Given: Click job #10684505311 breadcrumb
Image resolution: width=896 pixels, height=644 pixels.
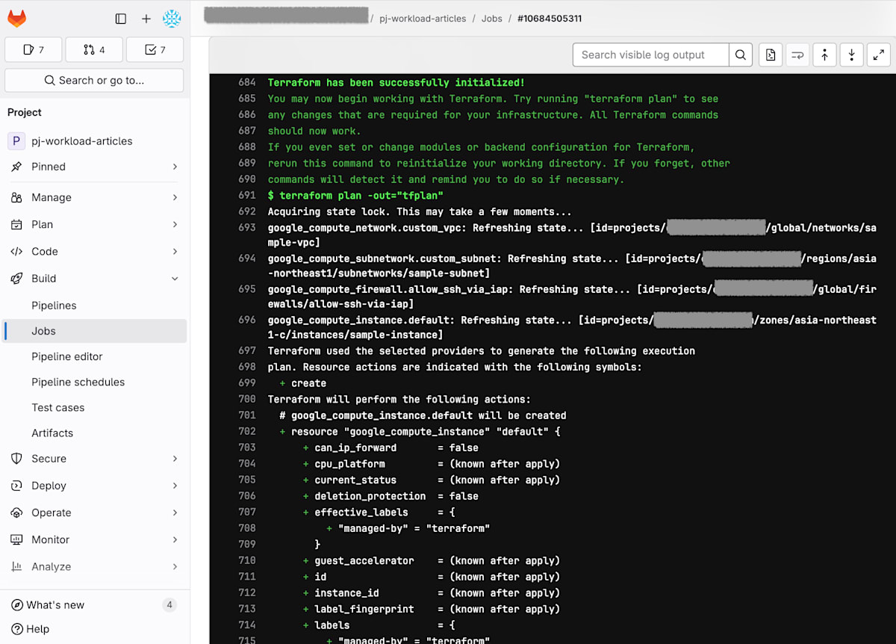Looking at the screenshot, I should click(550, 18).
